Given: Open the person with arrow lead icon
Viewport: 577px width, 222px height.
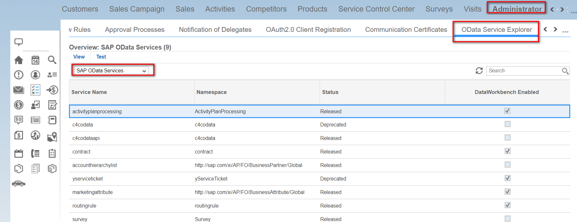Looking at the screenshot, I should (35, 105).
